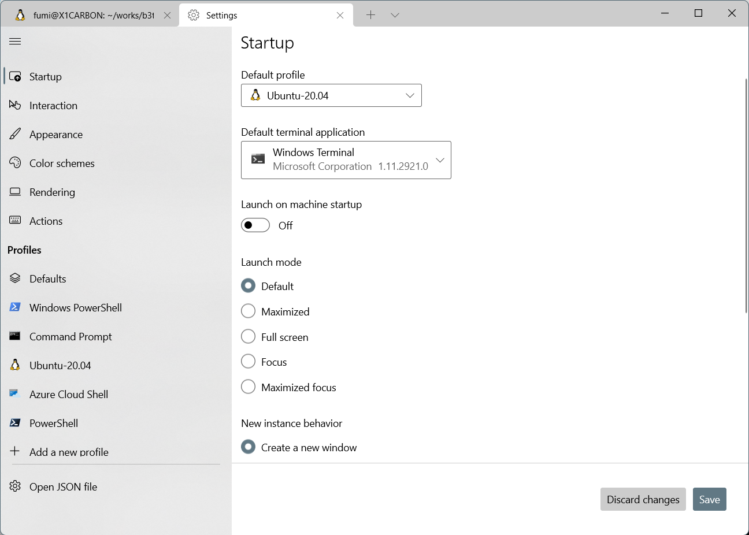The image size is (749, 535).
Task: Open Appearance settings via brush icon
Action: click(15, 134)
